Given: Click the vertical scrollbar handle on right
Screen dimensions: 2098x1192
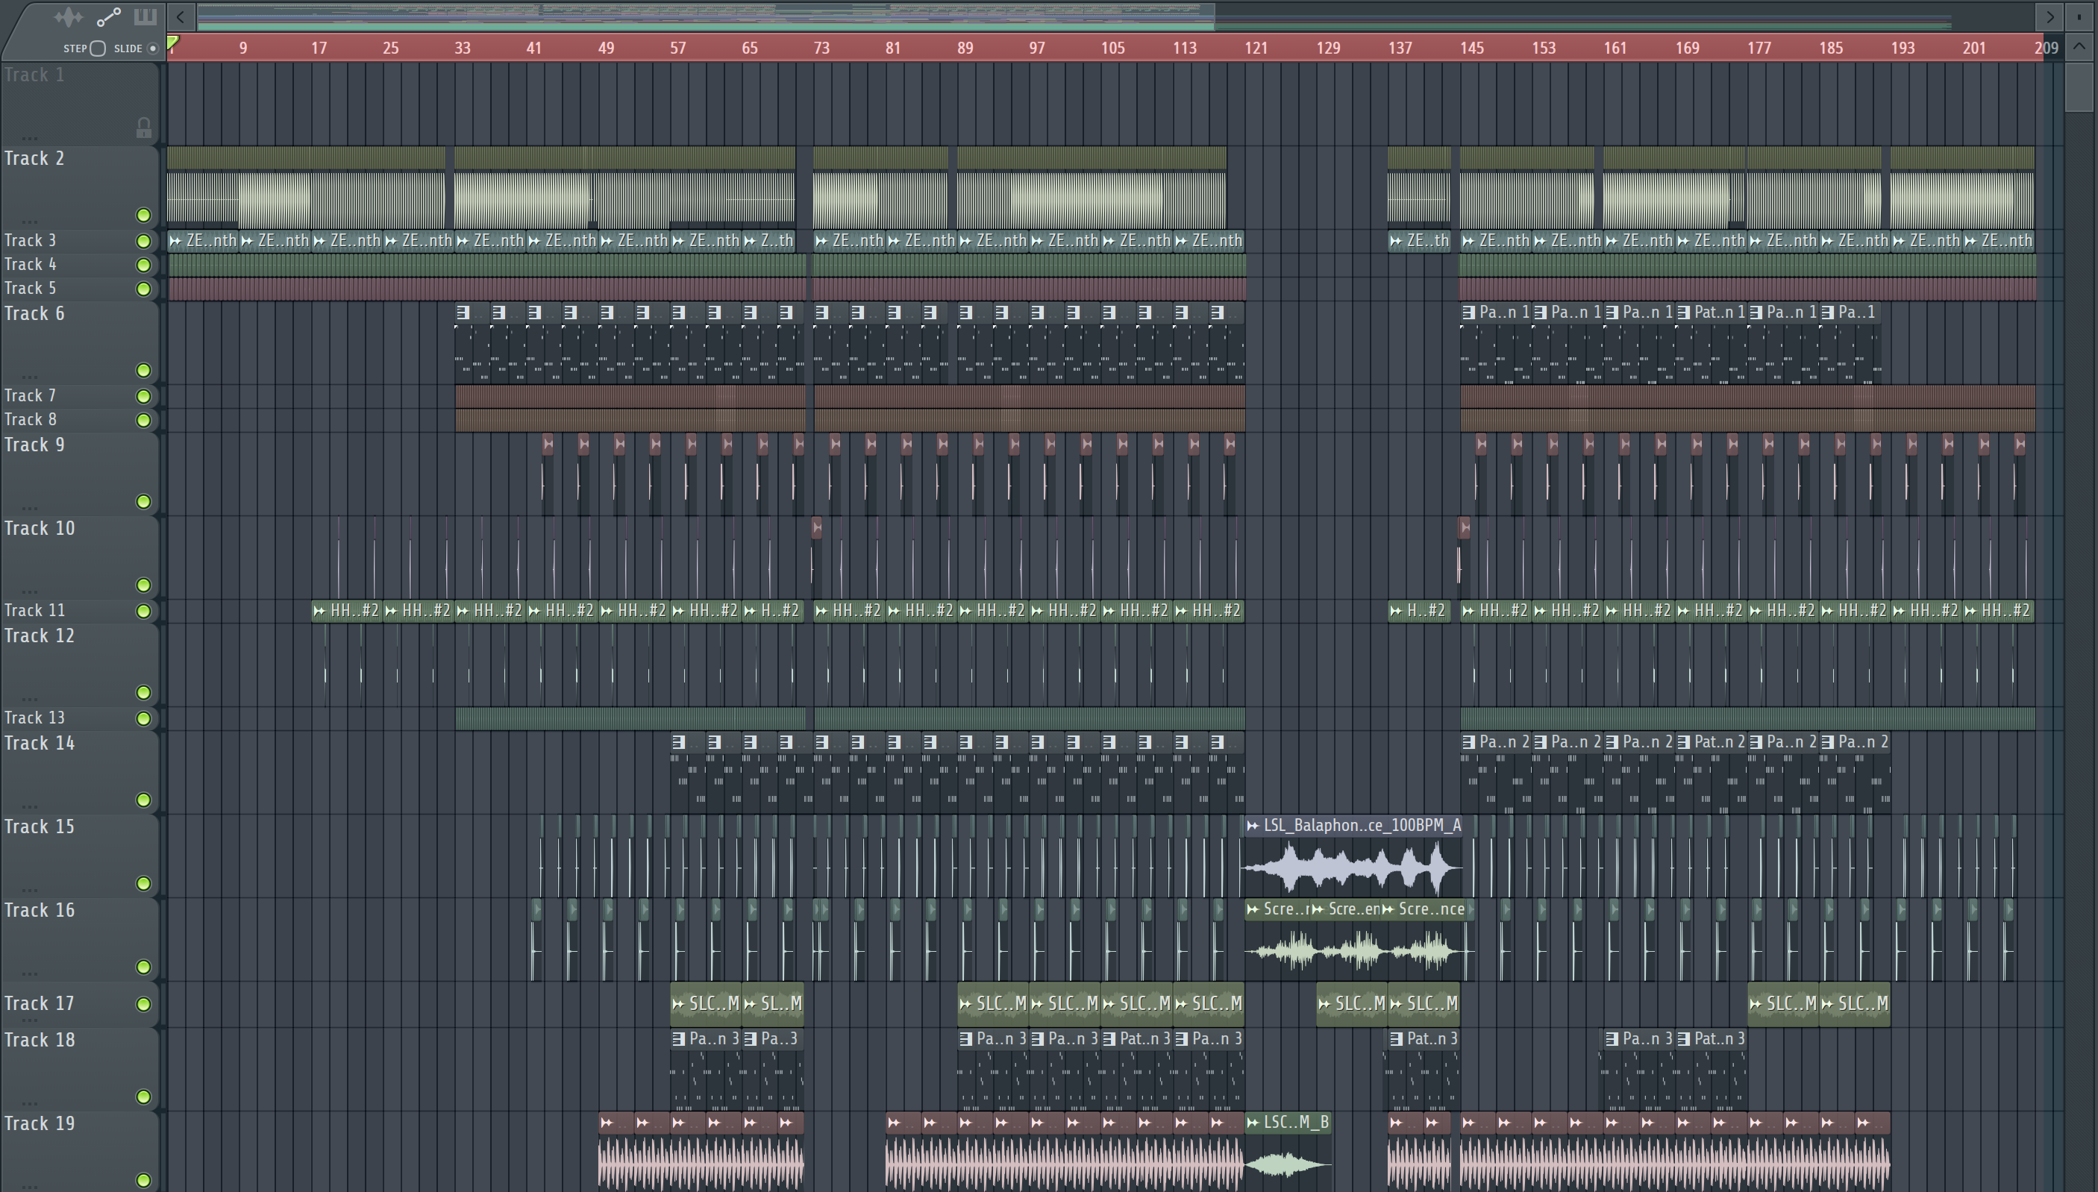Looking at the screenshot, I should coord(2079,87).
